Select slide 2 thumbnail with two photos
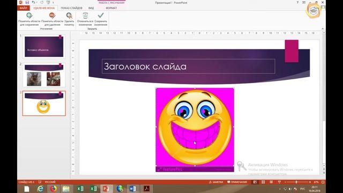This screenshot has height=193, width=343. [x=44, y=75]
